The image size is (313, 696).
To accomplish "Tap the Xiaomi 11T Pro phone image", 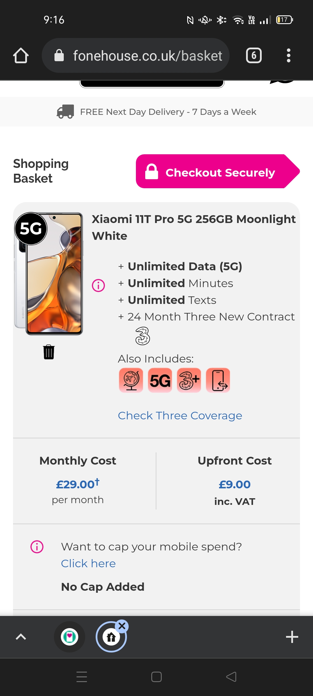I will pos(49,274).
